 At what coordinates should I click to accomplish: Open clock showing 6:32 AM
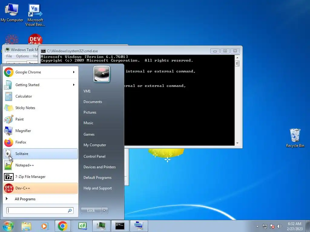(x=295, y=226)
